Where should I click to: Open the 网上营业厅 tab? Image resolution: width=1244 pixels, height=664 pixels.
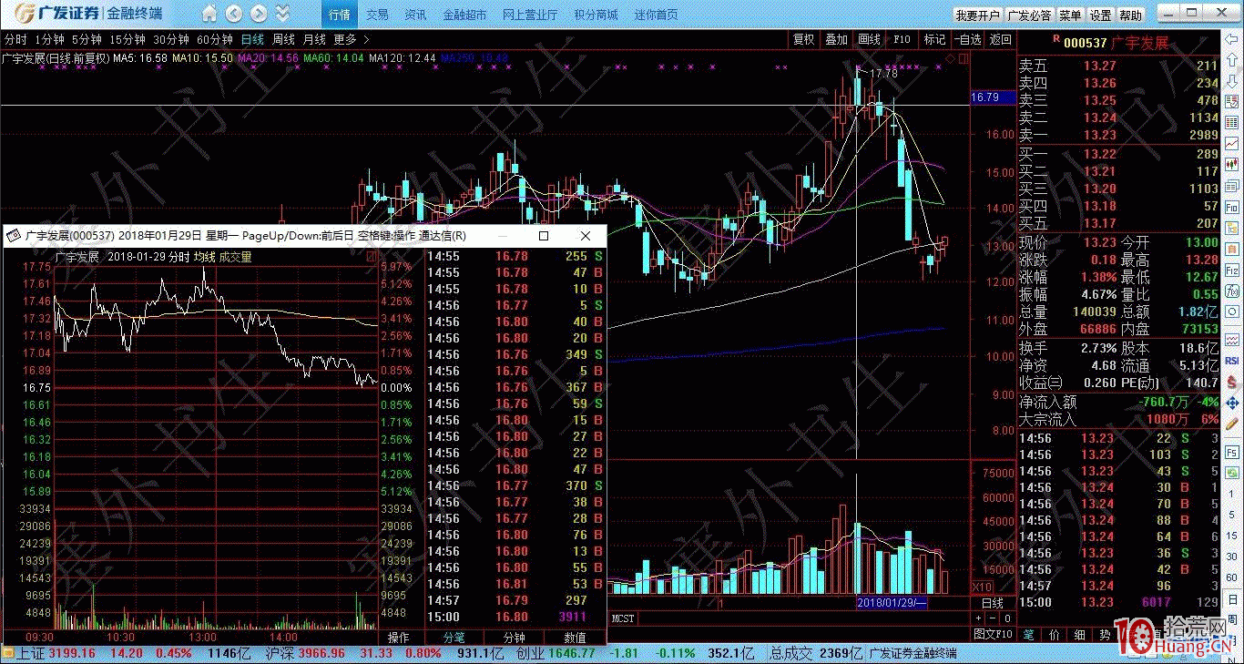tap(529, 15)
